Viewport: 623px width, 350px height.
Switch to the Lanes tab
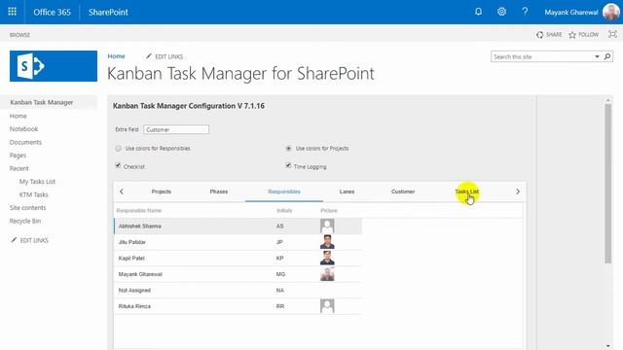pos(347,192)
